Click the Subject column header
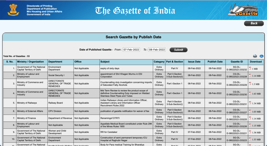Screen dimensions: 267x146 tap(105, 62)
